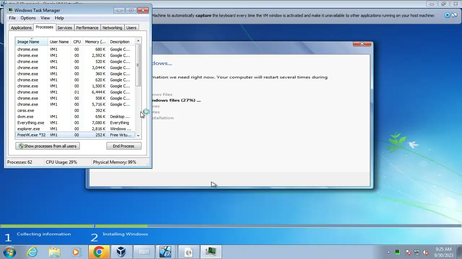Open the network tray icon
Image resolution: width=462 pixels, height=259 pixels.
pyautogui.click(x=417, y=252)
